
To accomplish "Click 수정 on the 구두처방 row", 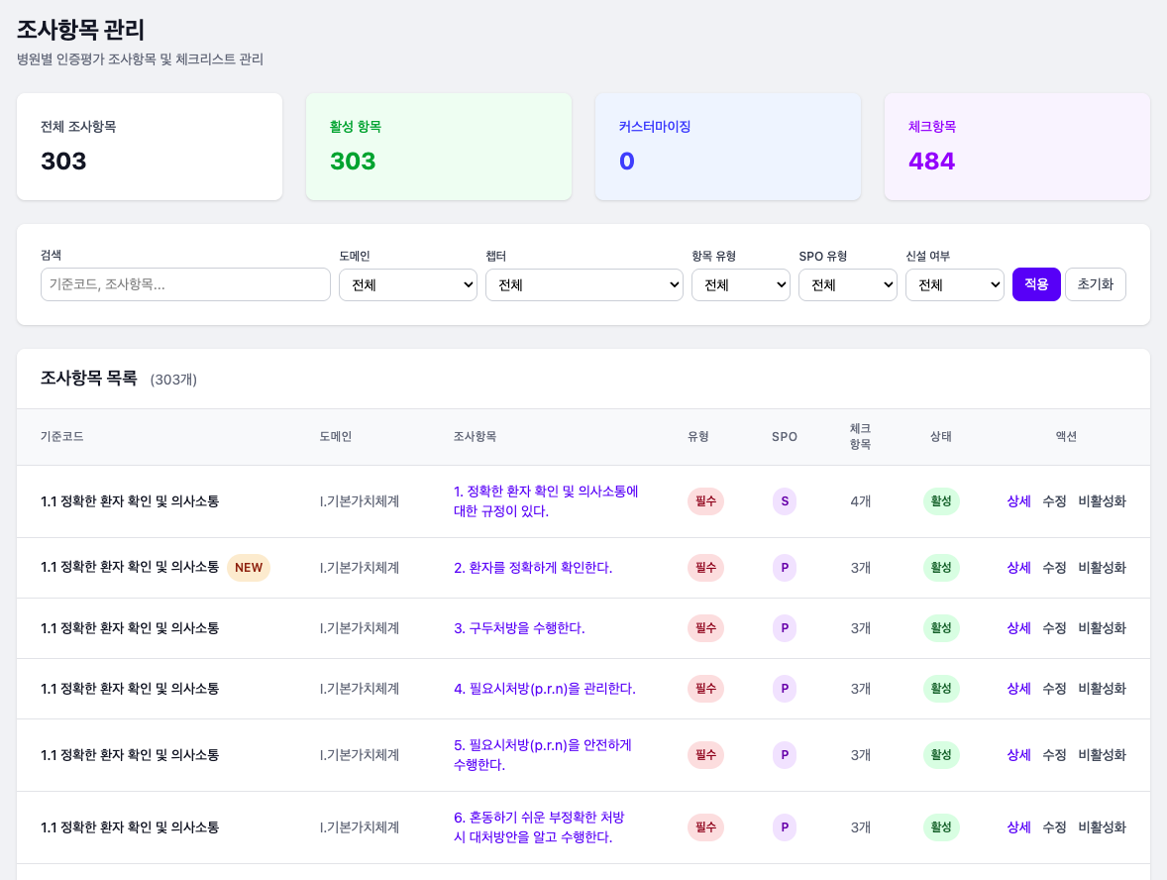I will [1054, 628].
